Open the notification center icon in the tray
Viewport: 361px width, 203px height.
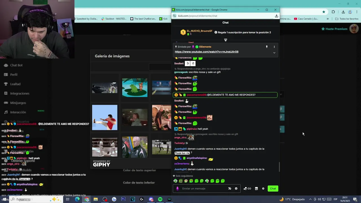tap(355, 199)
